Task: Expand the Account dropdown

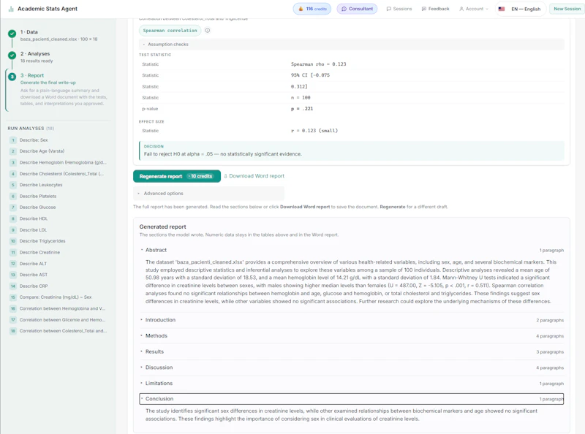Action: point(473,9)
